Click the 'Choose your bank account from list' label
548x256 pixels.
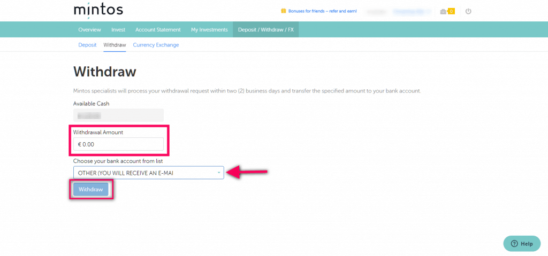pyautogui.click(x=118, y=161)
